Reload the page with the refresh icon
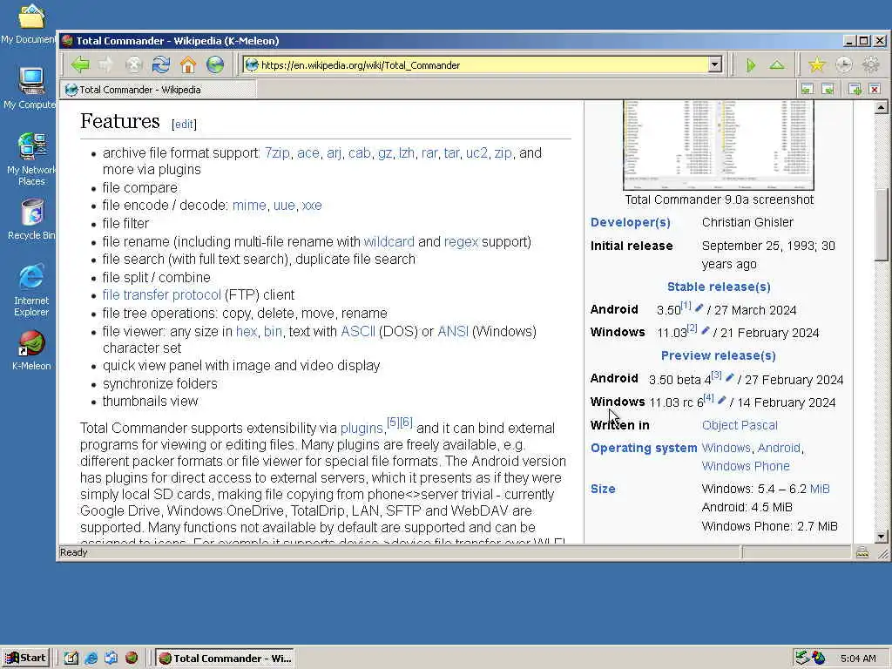 pos(161,64)
